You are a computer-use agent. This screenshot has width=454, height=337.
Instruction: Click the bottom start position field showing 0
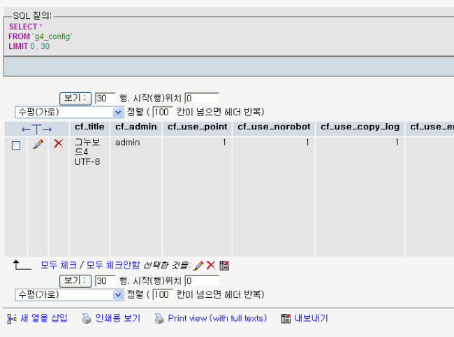pos(202,281)
